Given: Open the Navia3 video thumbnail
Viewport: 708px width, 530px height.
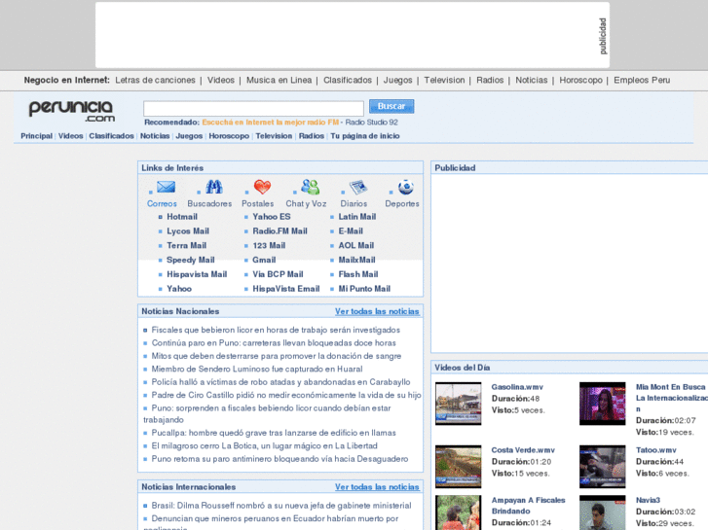Looking at the screenshot, I should [x=603, y=512].
